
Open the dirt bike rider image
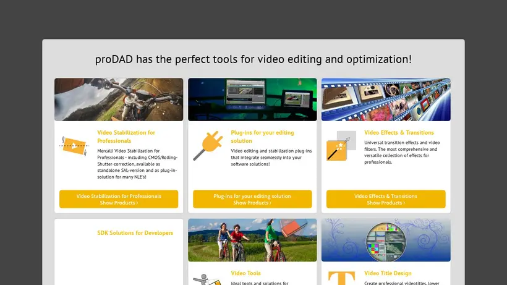119,100
